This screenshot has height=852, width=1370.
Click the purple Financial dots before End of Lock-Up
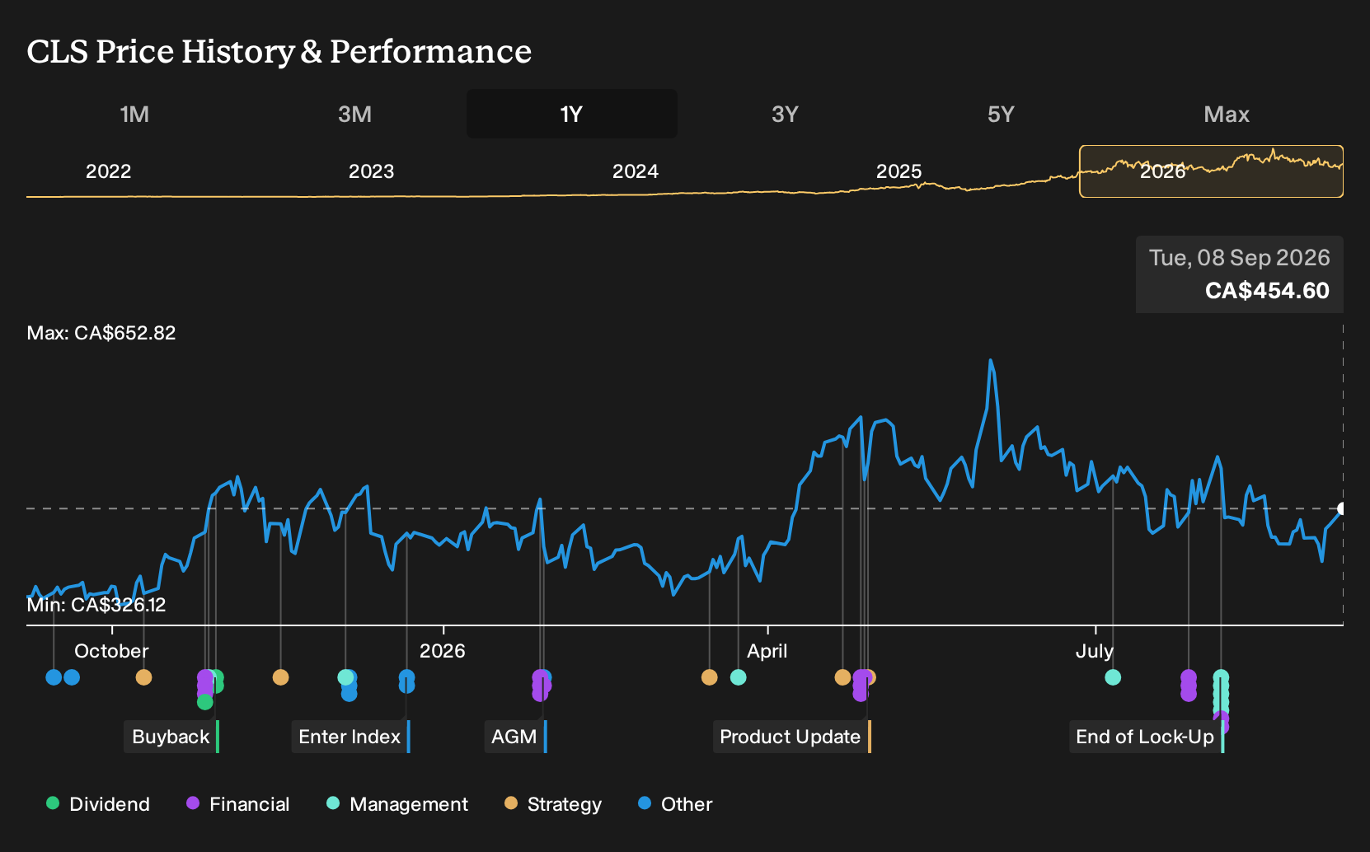pos(1188,686)
